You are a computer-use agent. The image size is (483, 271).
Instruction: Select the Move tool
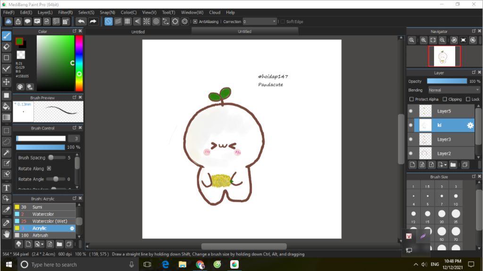point(7,82)
